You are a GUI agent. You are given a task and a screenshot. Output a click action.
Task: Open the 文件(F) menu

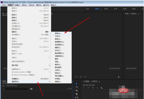[x=4, y=5]
